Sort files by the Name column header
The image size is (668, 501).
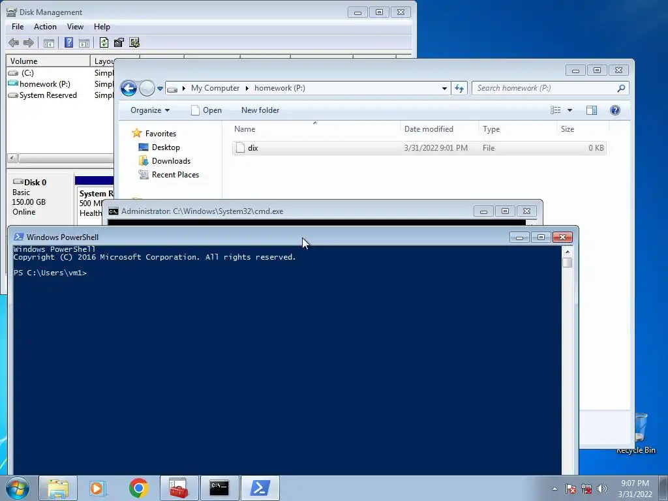pyautogui.click(x=316, y=129)
